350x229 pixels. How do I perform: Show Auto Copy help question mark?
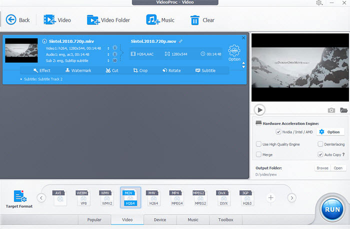click(343, 154)
